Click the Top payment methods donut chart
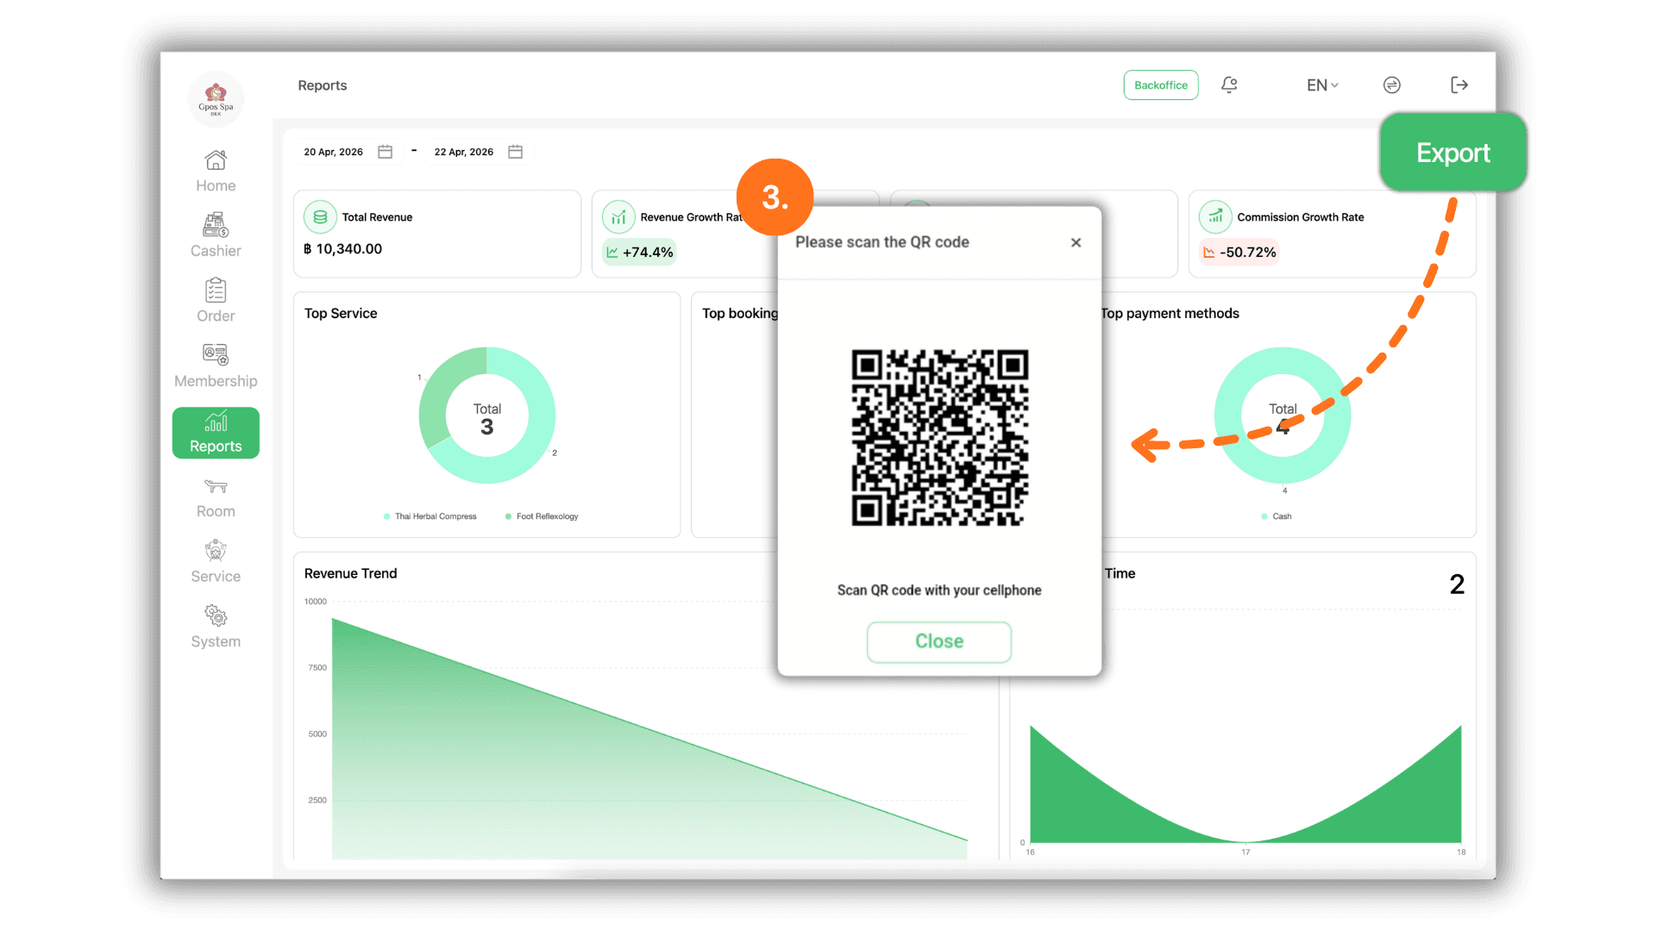 [1283, 416]
